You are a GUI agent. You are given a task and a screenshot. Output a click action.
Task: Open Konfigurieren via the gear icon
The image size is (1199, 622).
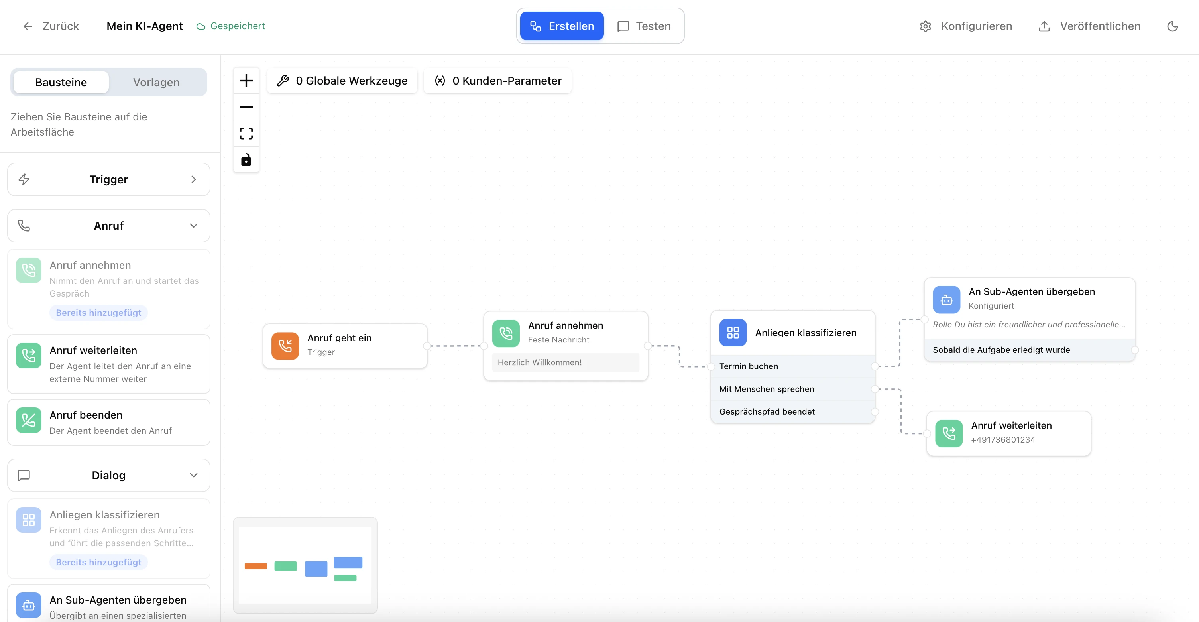click(x=925, y=26)
